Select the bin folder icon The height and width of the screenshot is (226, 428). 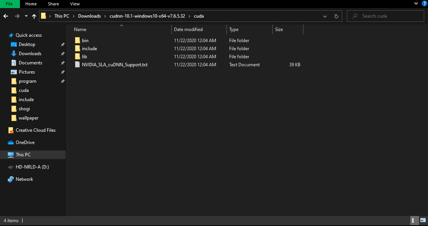pyautogui.click(x=77, y=40)
